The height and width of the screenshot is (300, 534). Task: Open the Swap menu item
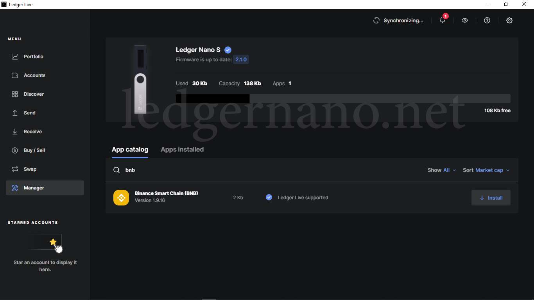[45, 169]
